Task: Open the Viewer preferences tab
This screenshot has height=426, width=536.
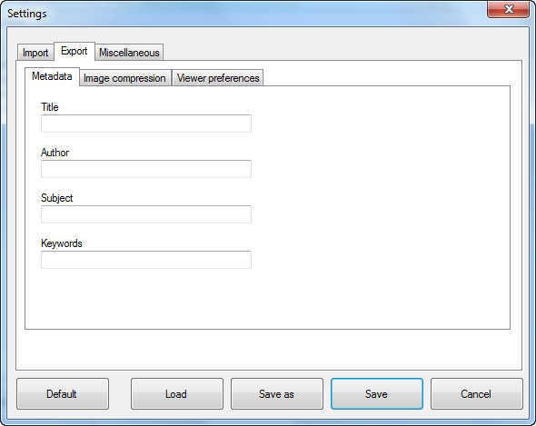Action: point(218,78)
